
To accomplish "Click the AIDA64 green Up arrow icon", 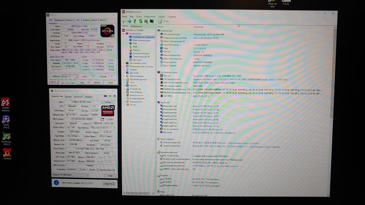I will pos(135,21).
